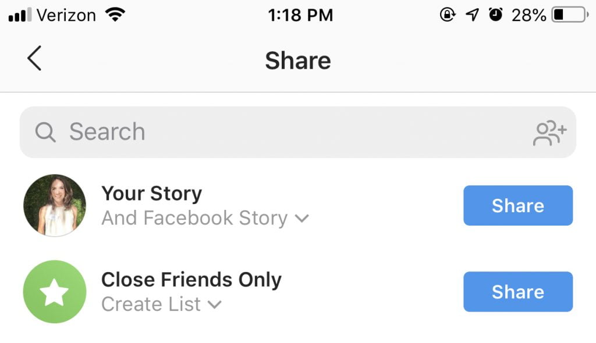Tap the cellular signal bars icon

click(x=20, y=15)
